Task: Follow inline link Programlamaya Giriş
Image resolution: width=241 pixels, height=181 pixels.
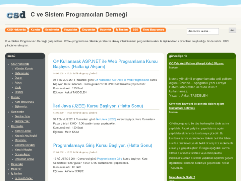Action: 110,159
